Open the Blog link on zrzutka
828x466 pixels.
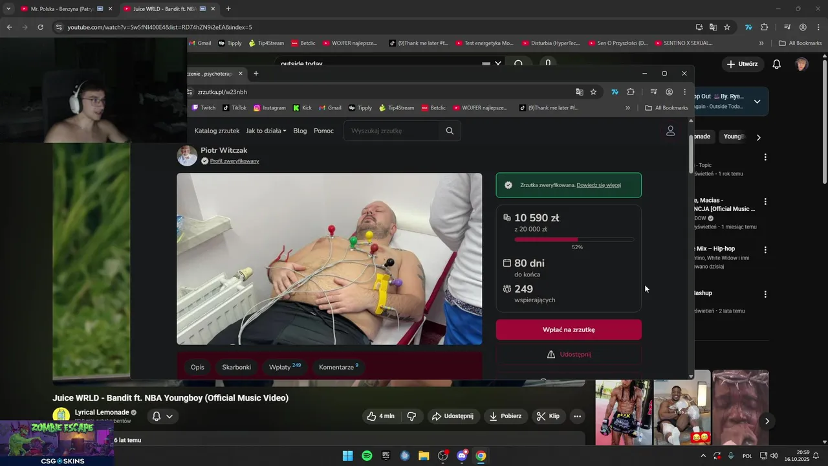click(300, 131)
